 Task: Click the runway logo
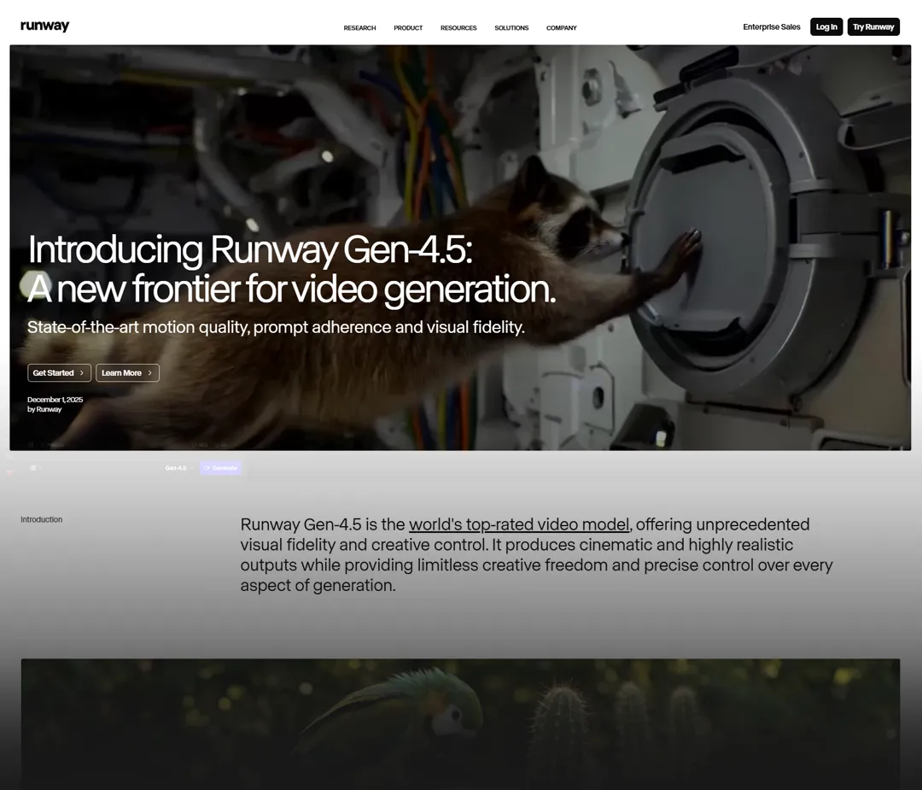tap(44, 26)
